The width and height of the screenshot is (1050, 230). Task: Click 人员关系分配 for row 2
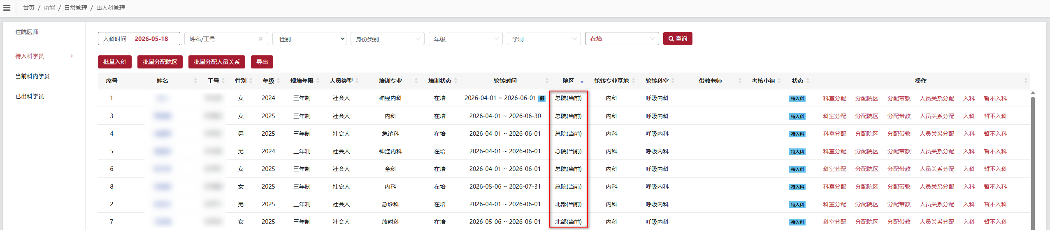tap(937, 204)
